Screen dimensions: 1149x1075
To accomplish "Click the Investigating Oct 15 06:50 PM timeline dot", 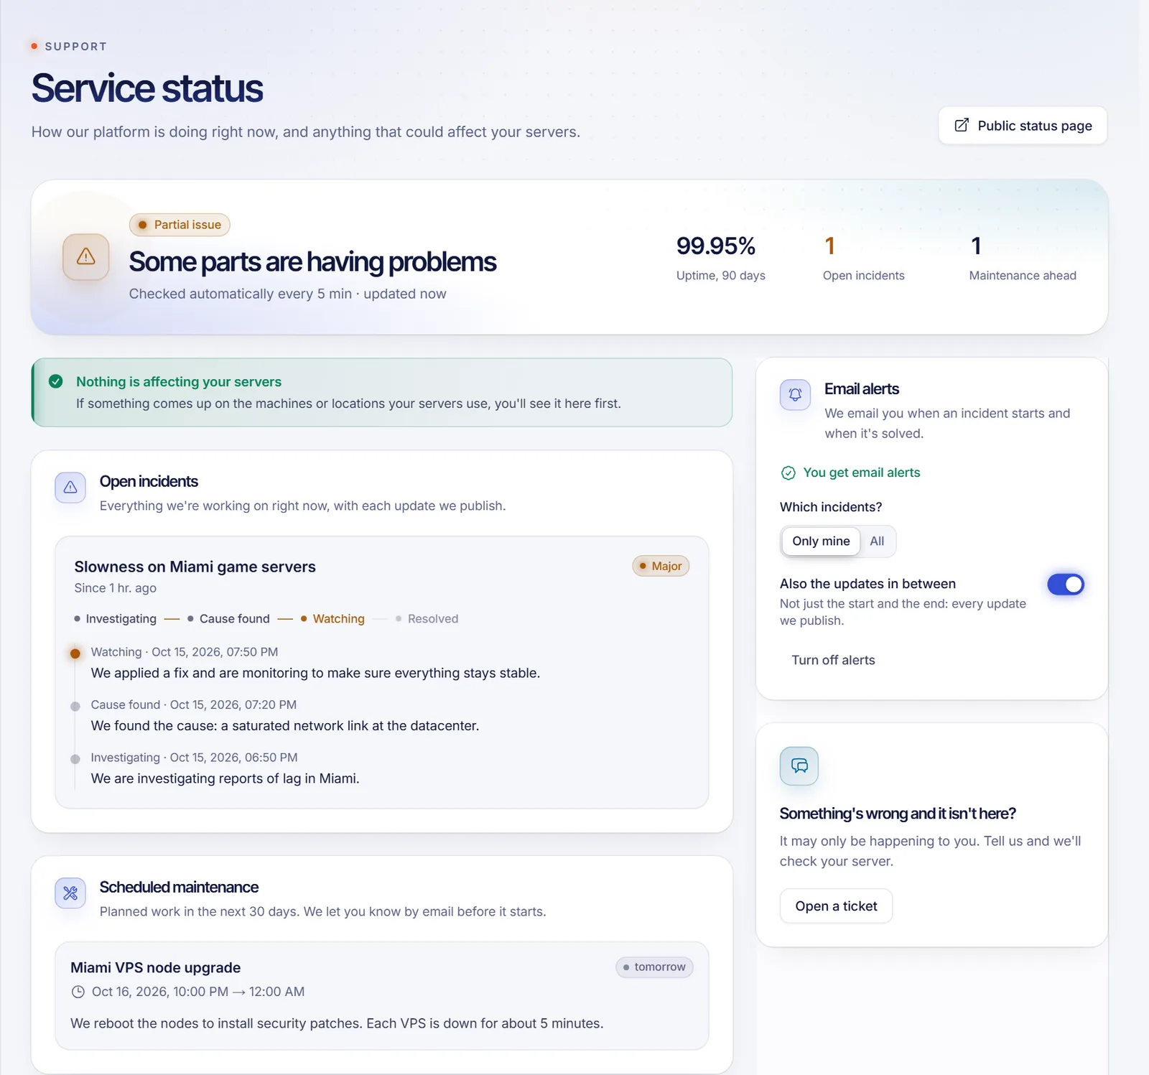I will [x=75, y=759].
